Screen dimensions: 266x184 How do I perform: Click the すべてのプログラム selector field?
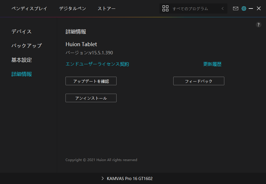pyautogui.click(x=193, y=8)
